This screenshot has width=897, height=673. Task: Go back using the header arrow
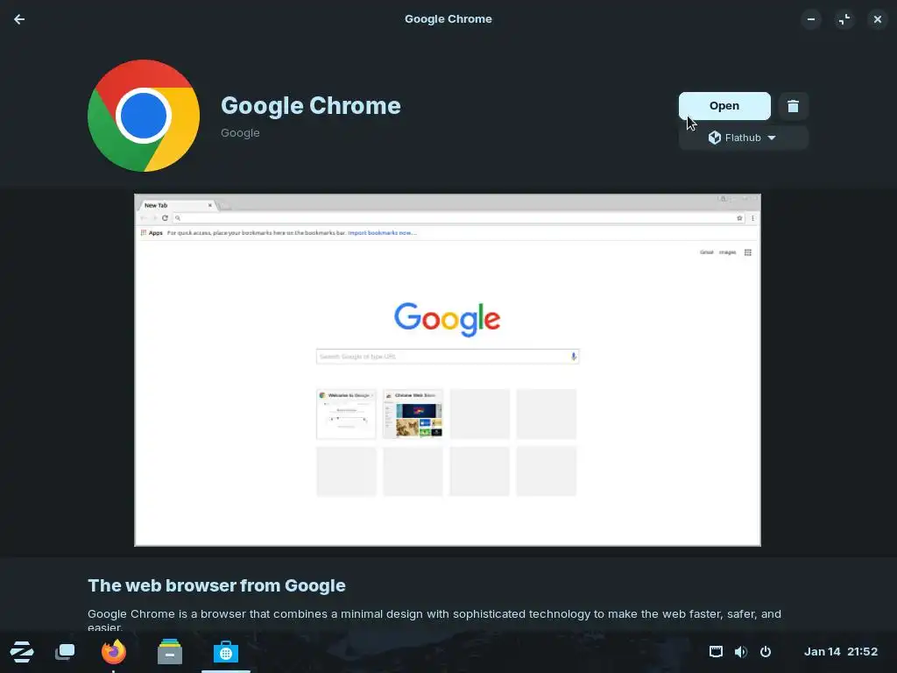19,19
